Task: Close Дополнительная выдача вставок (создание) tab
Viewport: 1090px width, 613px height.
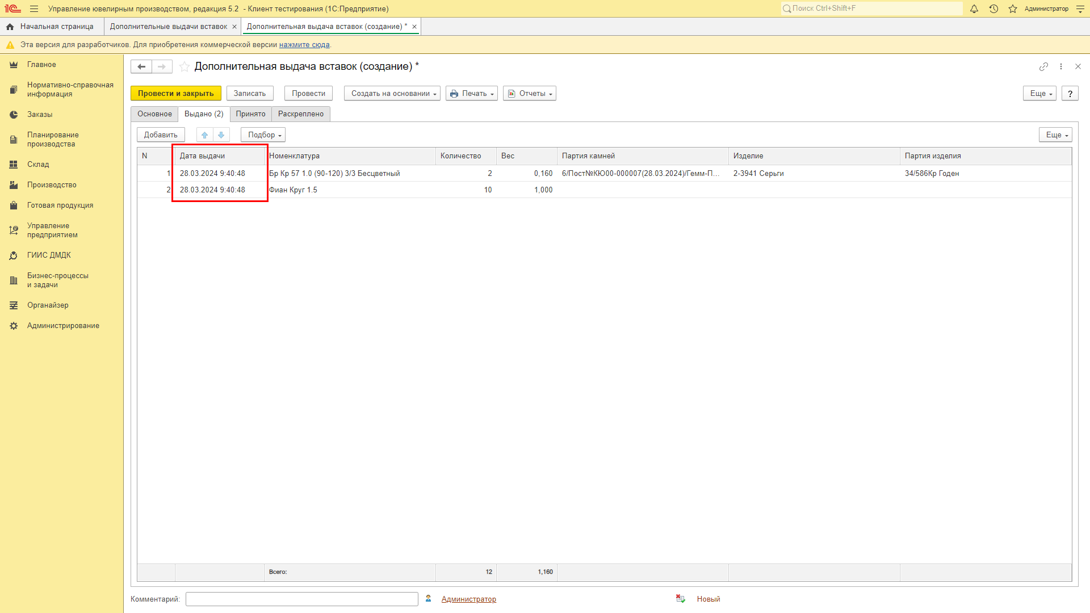Action: pos(414,27)
